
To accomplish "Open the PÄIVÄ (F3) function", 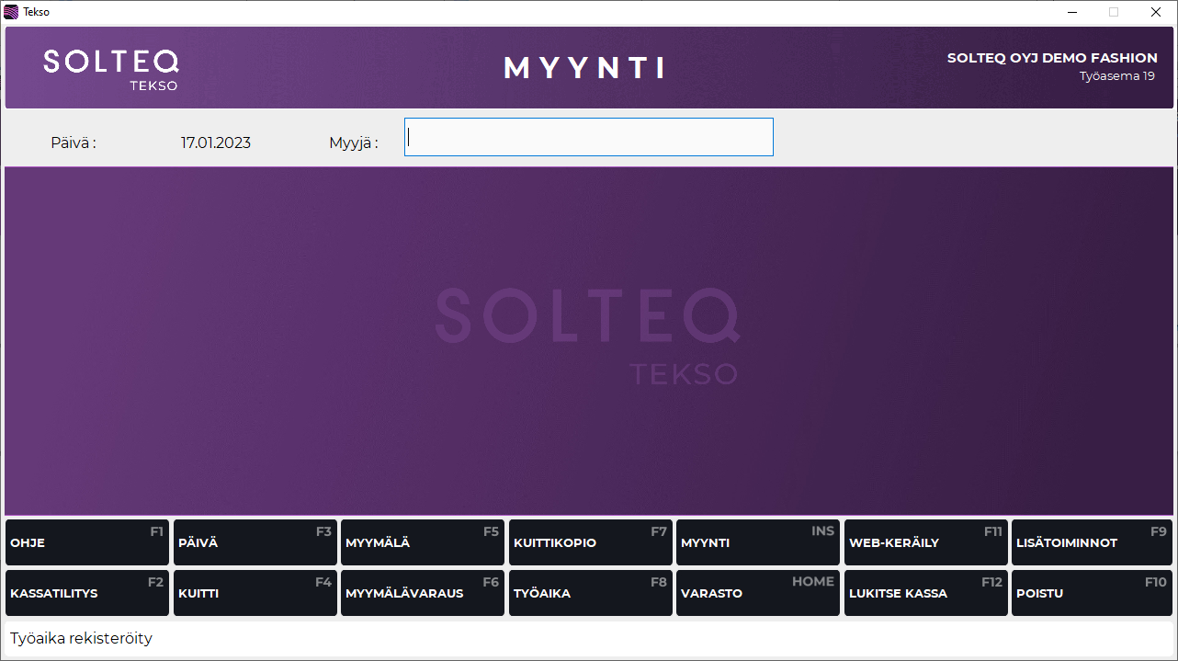I will 255,542.
